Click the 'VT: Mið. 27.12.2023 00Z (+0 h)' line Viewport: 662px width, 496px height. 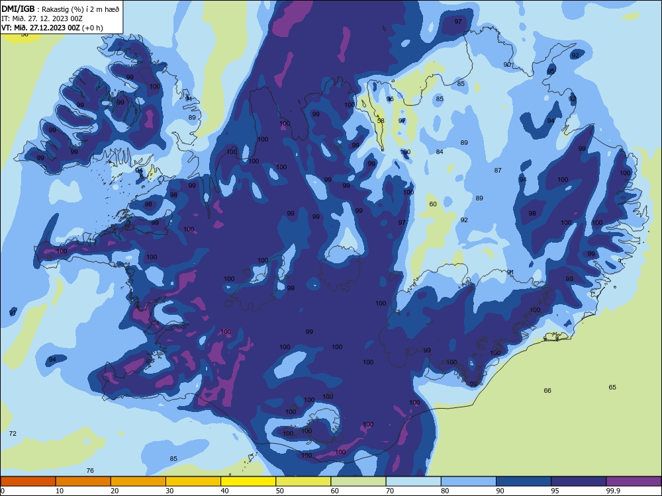pyautogui.click(x=52, y=28)
